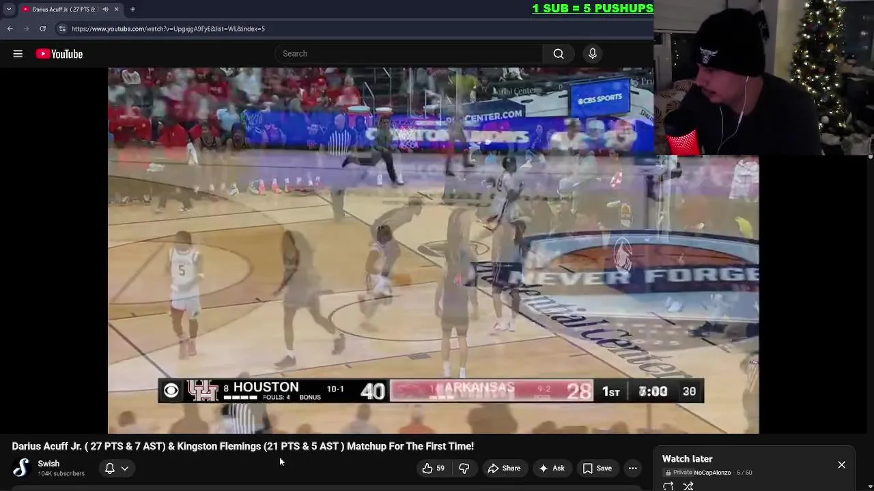Dislike the video
The width and height of the screenshot is (874, 491).
click(x=464, y=468)
